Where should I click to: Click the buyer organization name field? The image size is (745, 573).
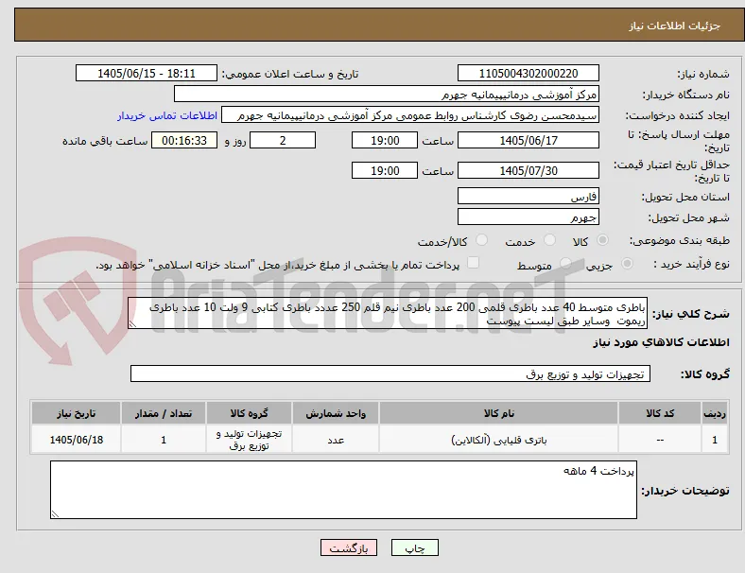387,94
